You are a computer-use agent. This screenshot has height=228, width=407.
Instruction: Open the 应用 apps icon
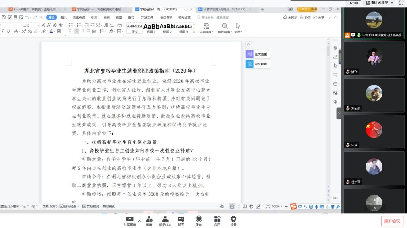tap(217, 219)
